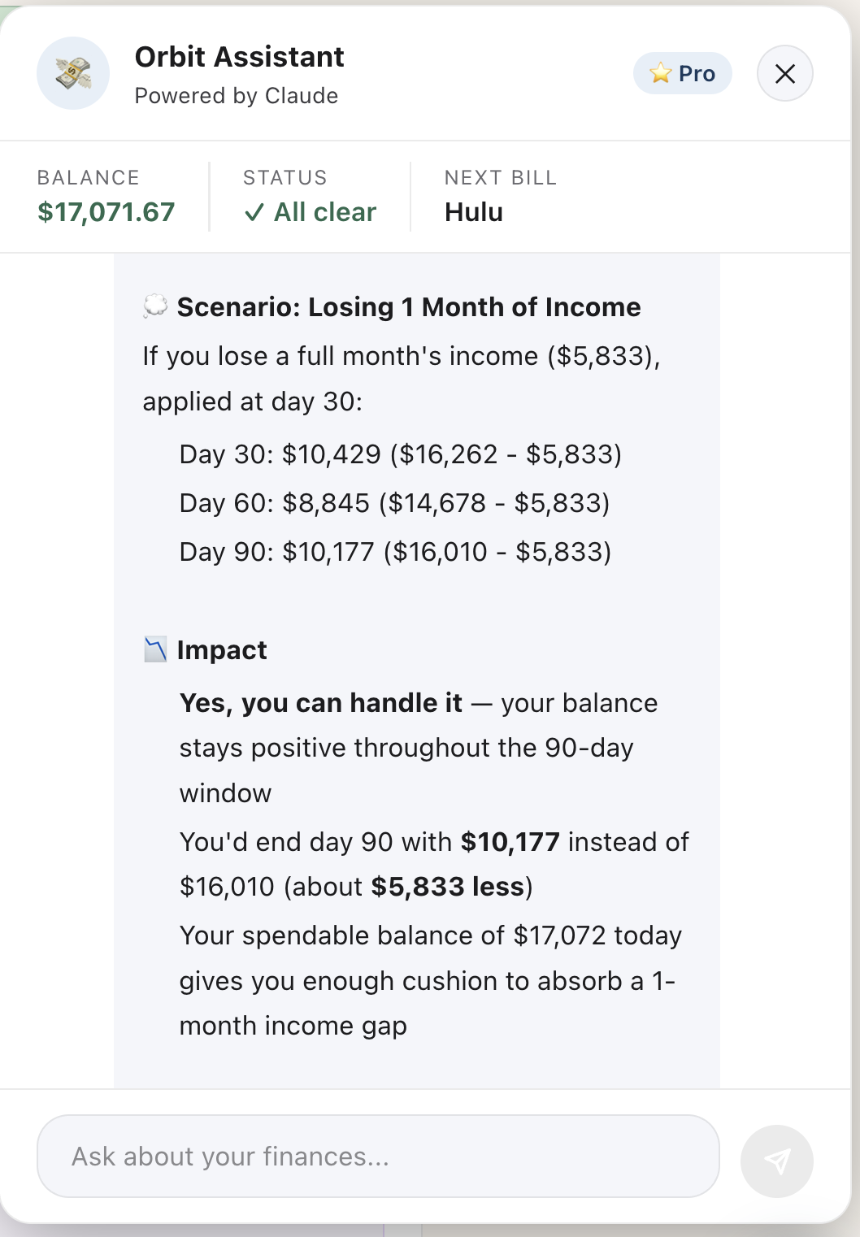Image resolution: width=860 pixels, height=1237 pixels.
Task: Click the Powered by Claude subtitle
Action: pyautogui.click(x=237, y=96)
